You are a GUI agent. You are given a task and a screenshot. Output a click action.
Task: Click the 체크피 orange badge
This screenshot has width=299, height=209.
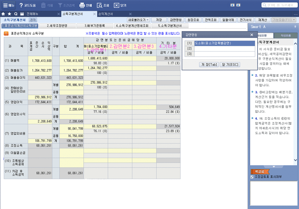click(x=260, y=171)
